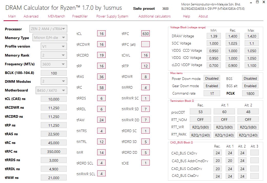267x183 pixels.
Task: Minimize the DRAM Calculator window
Action: point(251,3)
